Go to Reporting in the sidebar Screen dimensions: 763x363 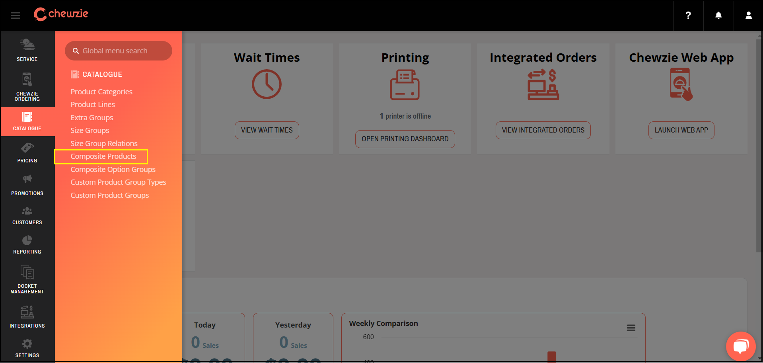tap(27, 244)
